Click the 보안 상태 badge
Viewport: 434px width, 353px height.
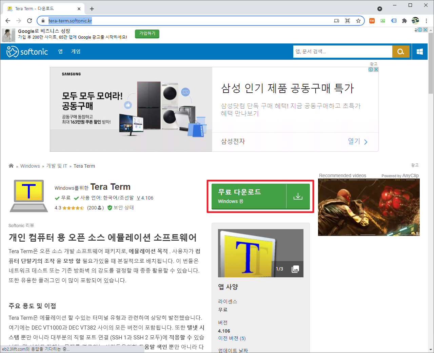point(121,208)
